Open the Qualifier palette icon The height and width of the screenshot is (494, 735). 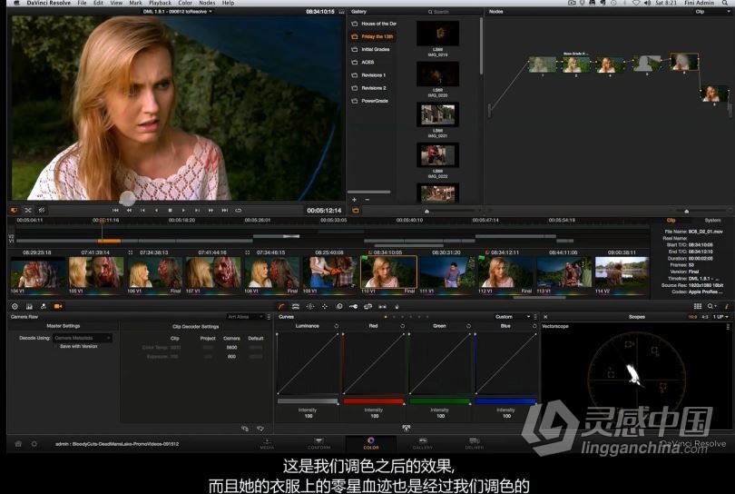coord(296,306)
